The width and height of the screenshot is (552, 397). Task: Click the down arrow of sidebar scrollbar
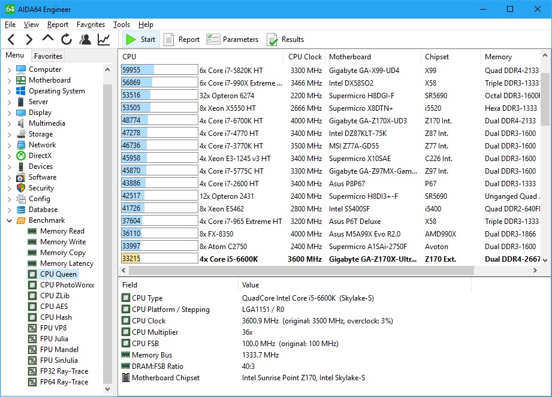(x=108, y=389)
